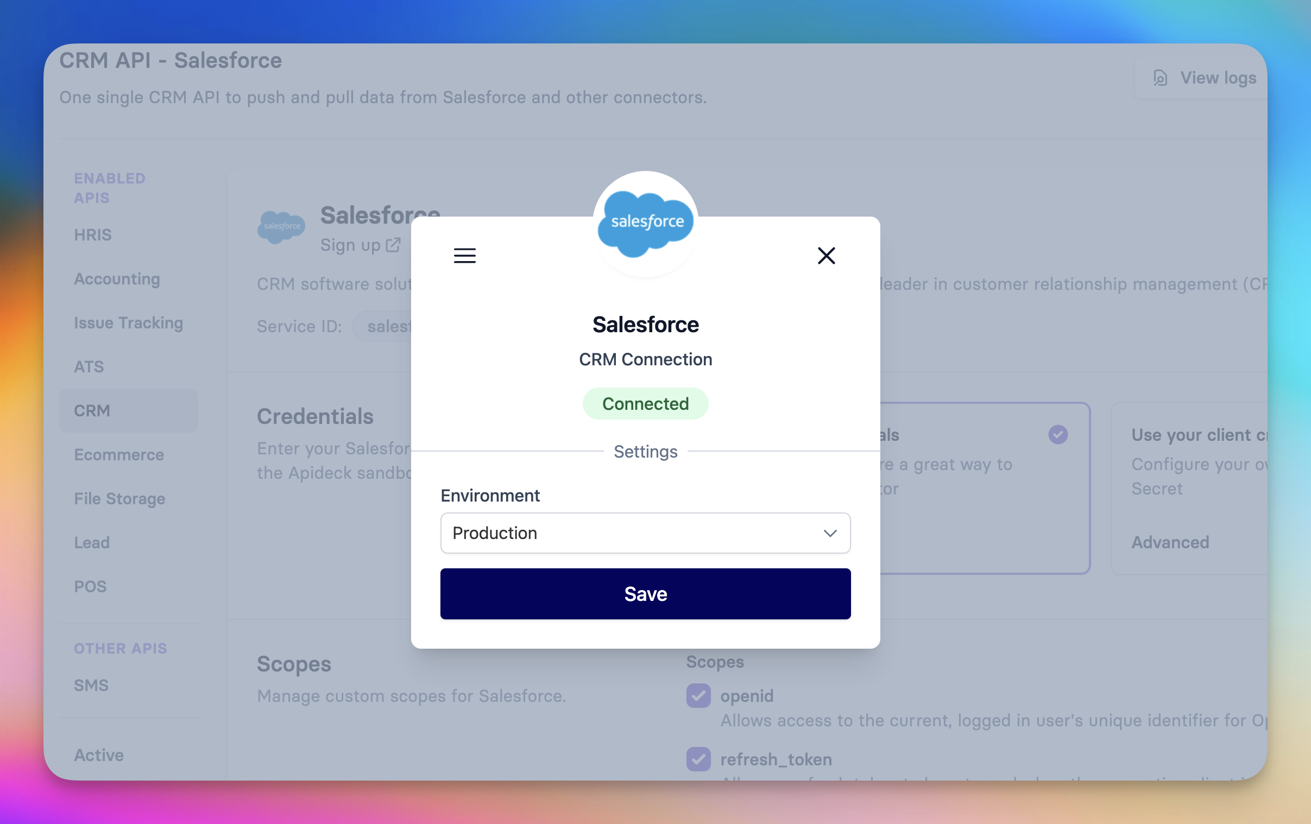This screenshot has height=824, width=1311.
Task: Click the View logs icon
Action: click(1159, 78)
